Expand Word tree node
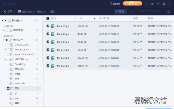This screenshot has height=109, width=174. tap(5, 74)
